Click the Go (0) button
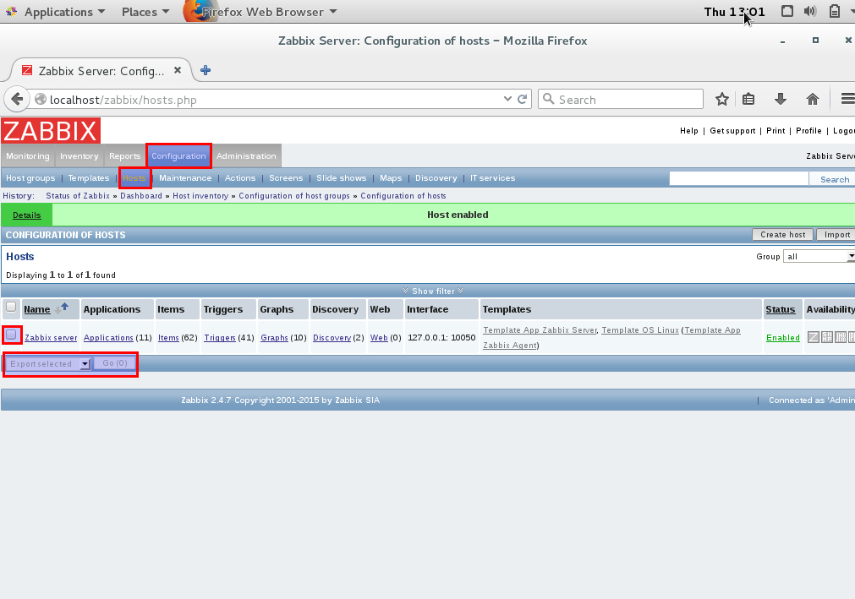The height and width of the screenshot is (599, 855). tap(115, 363)
